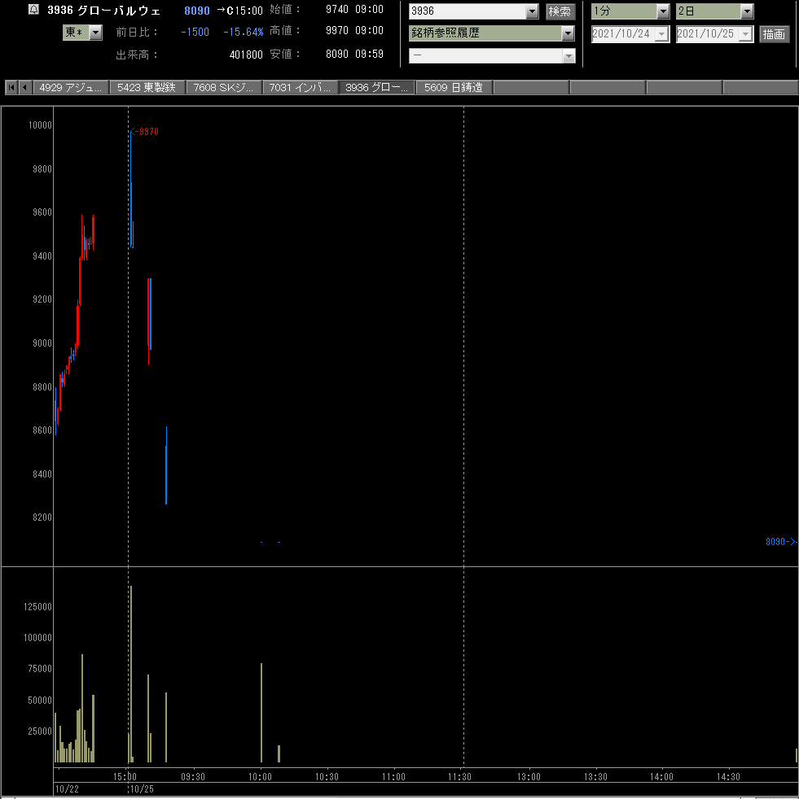Viewport: 799px width, 799px height.
Task: Expand the 1分 interval dropdown
Action: (663, 11)
